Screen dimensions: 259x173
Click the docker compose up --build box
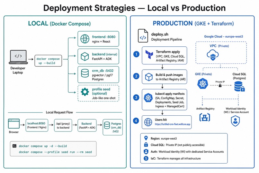tap(48, 61)
